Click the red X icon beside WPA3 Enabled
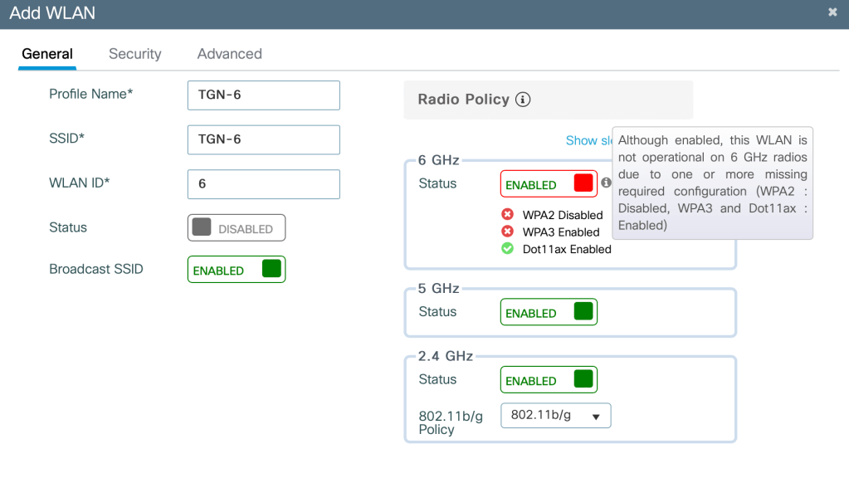The width and height of the screenshot is (849, 478). (508, 232)
